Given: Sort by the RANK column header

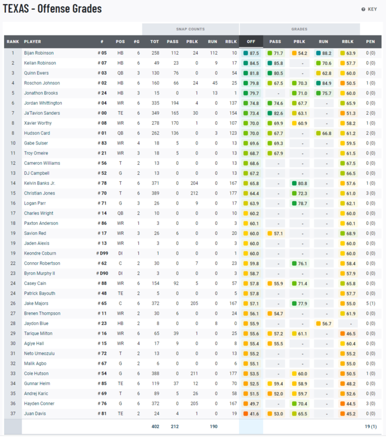Looking at the screenshot, I should tap(12, 42).
